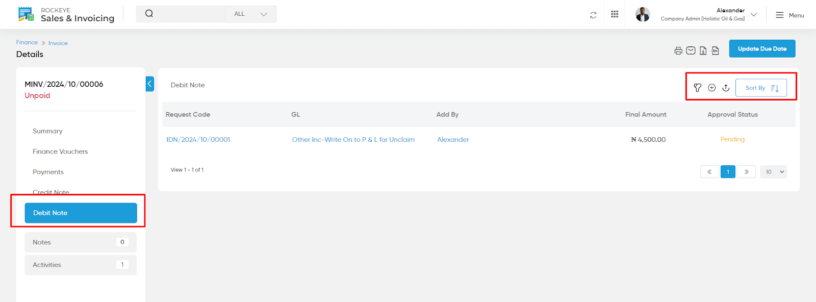Click the GL column header
The image size is (816, 302).
coord(295,114)
